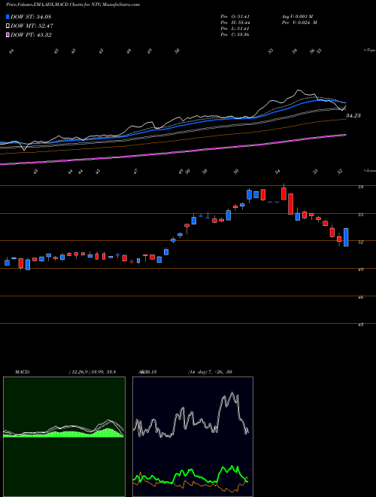Viewport: 376px width, 497px height.
Task: Click the 'Pre L: 51.41' value
Action: [x=235, y=29]
